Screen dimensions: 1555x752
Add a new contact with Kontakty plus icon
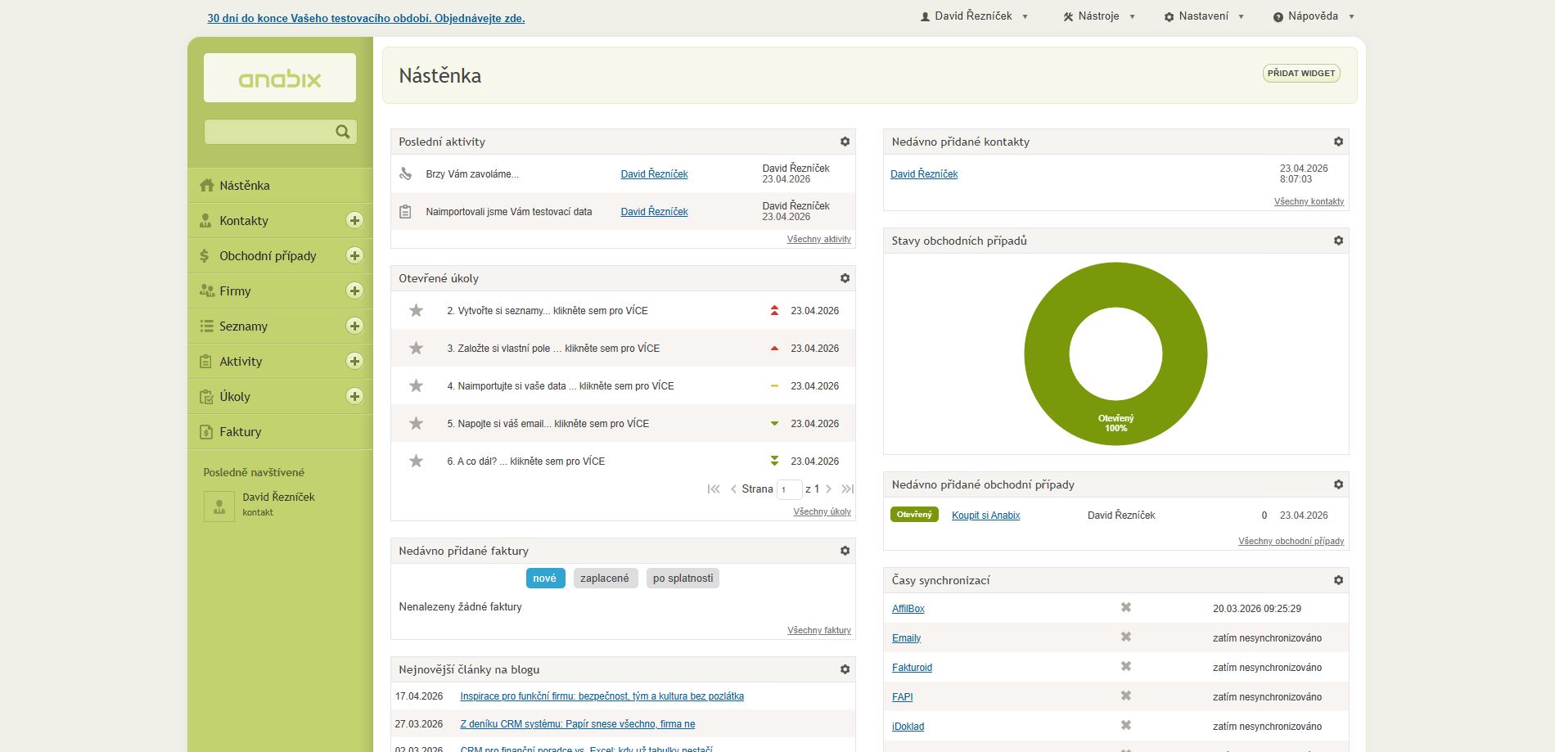click(354, 220)
